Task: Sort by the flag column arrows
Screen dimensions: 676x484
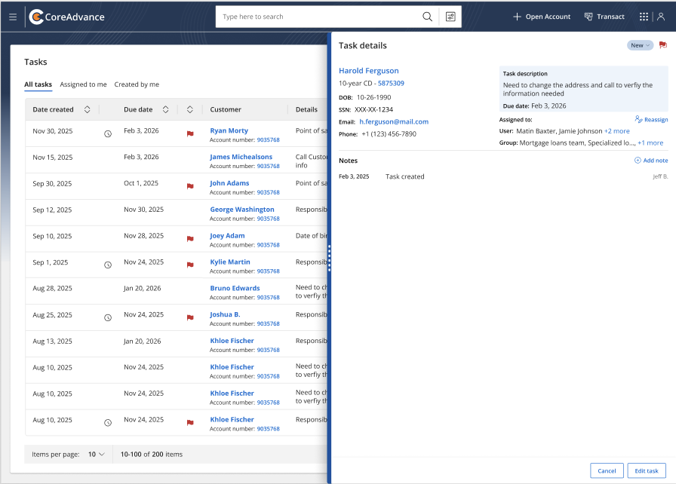Action: click(189, 109)
